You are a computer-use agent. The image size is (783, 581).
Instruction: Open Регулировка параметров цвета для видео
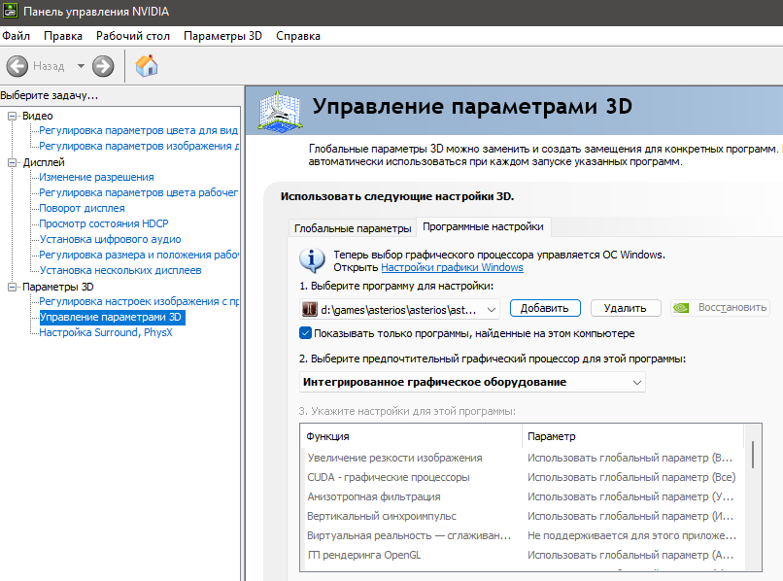tap(138, 130)
